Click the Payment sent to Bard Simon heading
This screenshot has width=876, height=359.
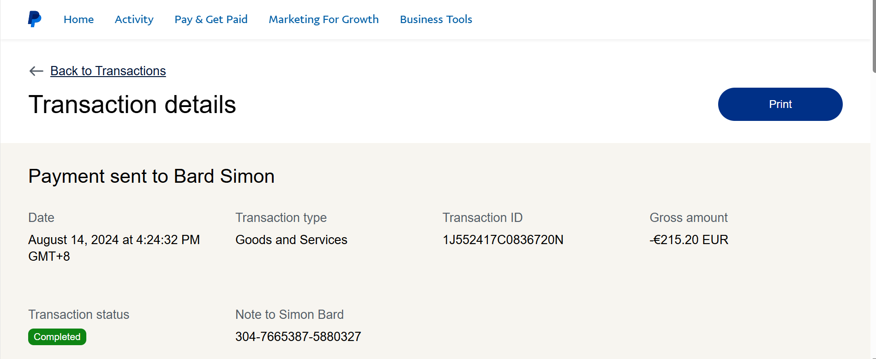(151, 176)
